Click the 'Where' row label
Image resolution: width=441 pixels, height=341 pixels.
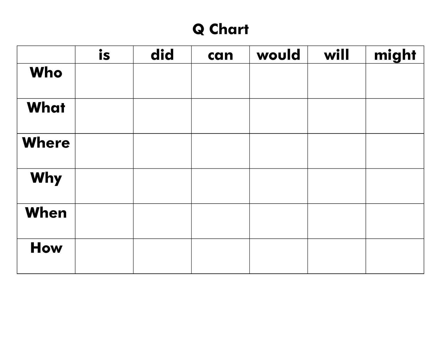click(x=46, y=143)
